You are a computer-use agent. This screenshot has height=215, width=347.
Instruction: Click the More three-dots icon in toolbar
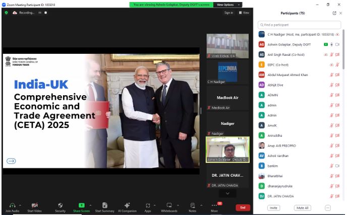point(214,205)
